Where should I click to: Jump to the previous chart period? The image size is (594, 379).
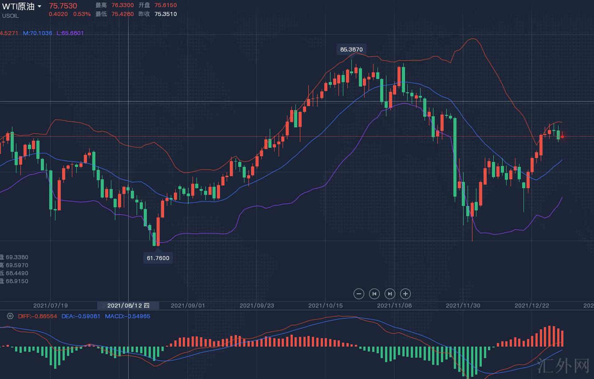(x=374, y=293)
